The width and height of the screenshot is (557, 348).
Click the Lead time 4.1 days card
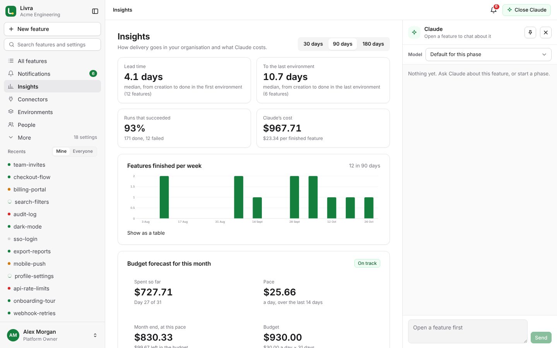tap(184, 80)
